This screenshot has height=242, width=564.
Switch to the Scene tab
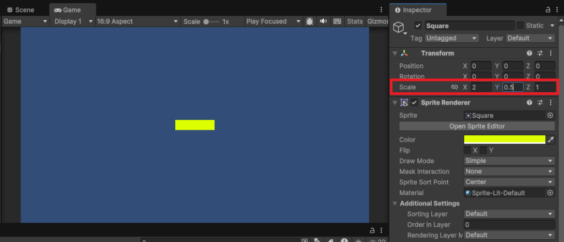click(20, 10)
